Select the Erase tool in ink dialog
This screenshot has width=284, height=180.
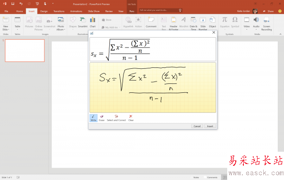click(102, 118)
